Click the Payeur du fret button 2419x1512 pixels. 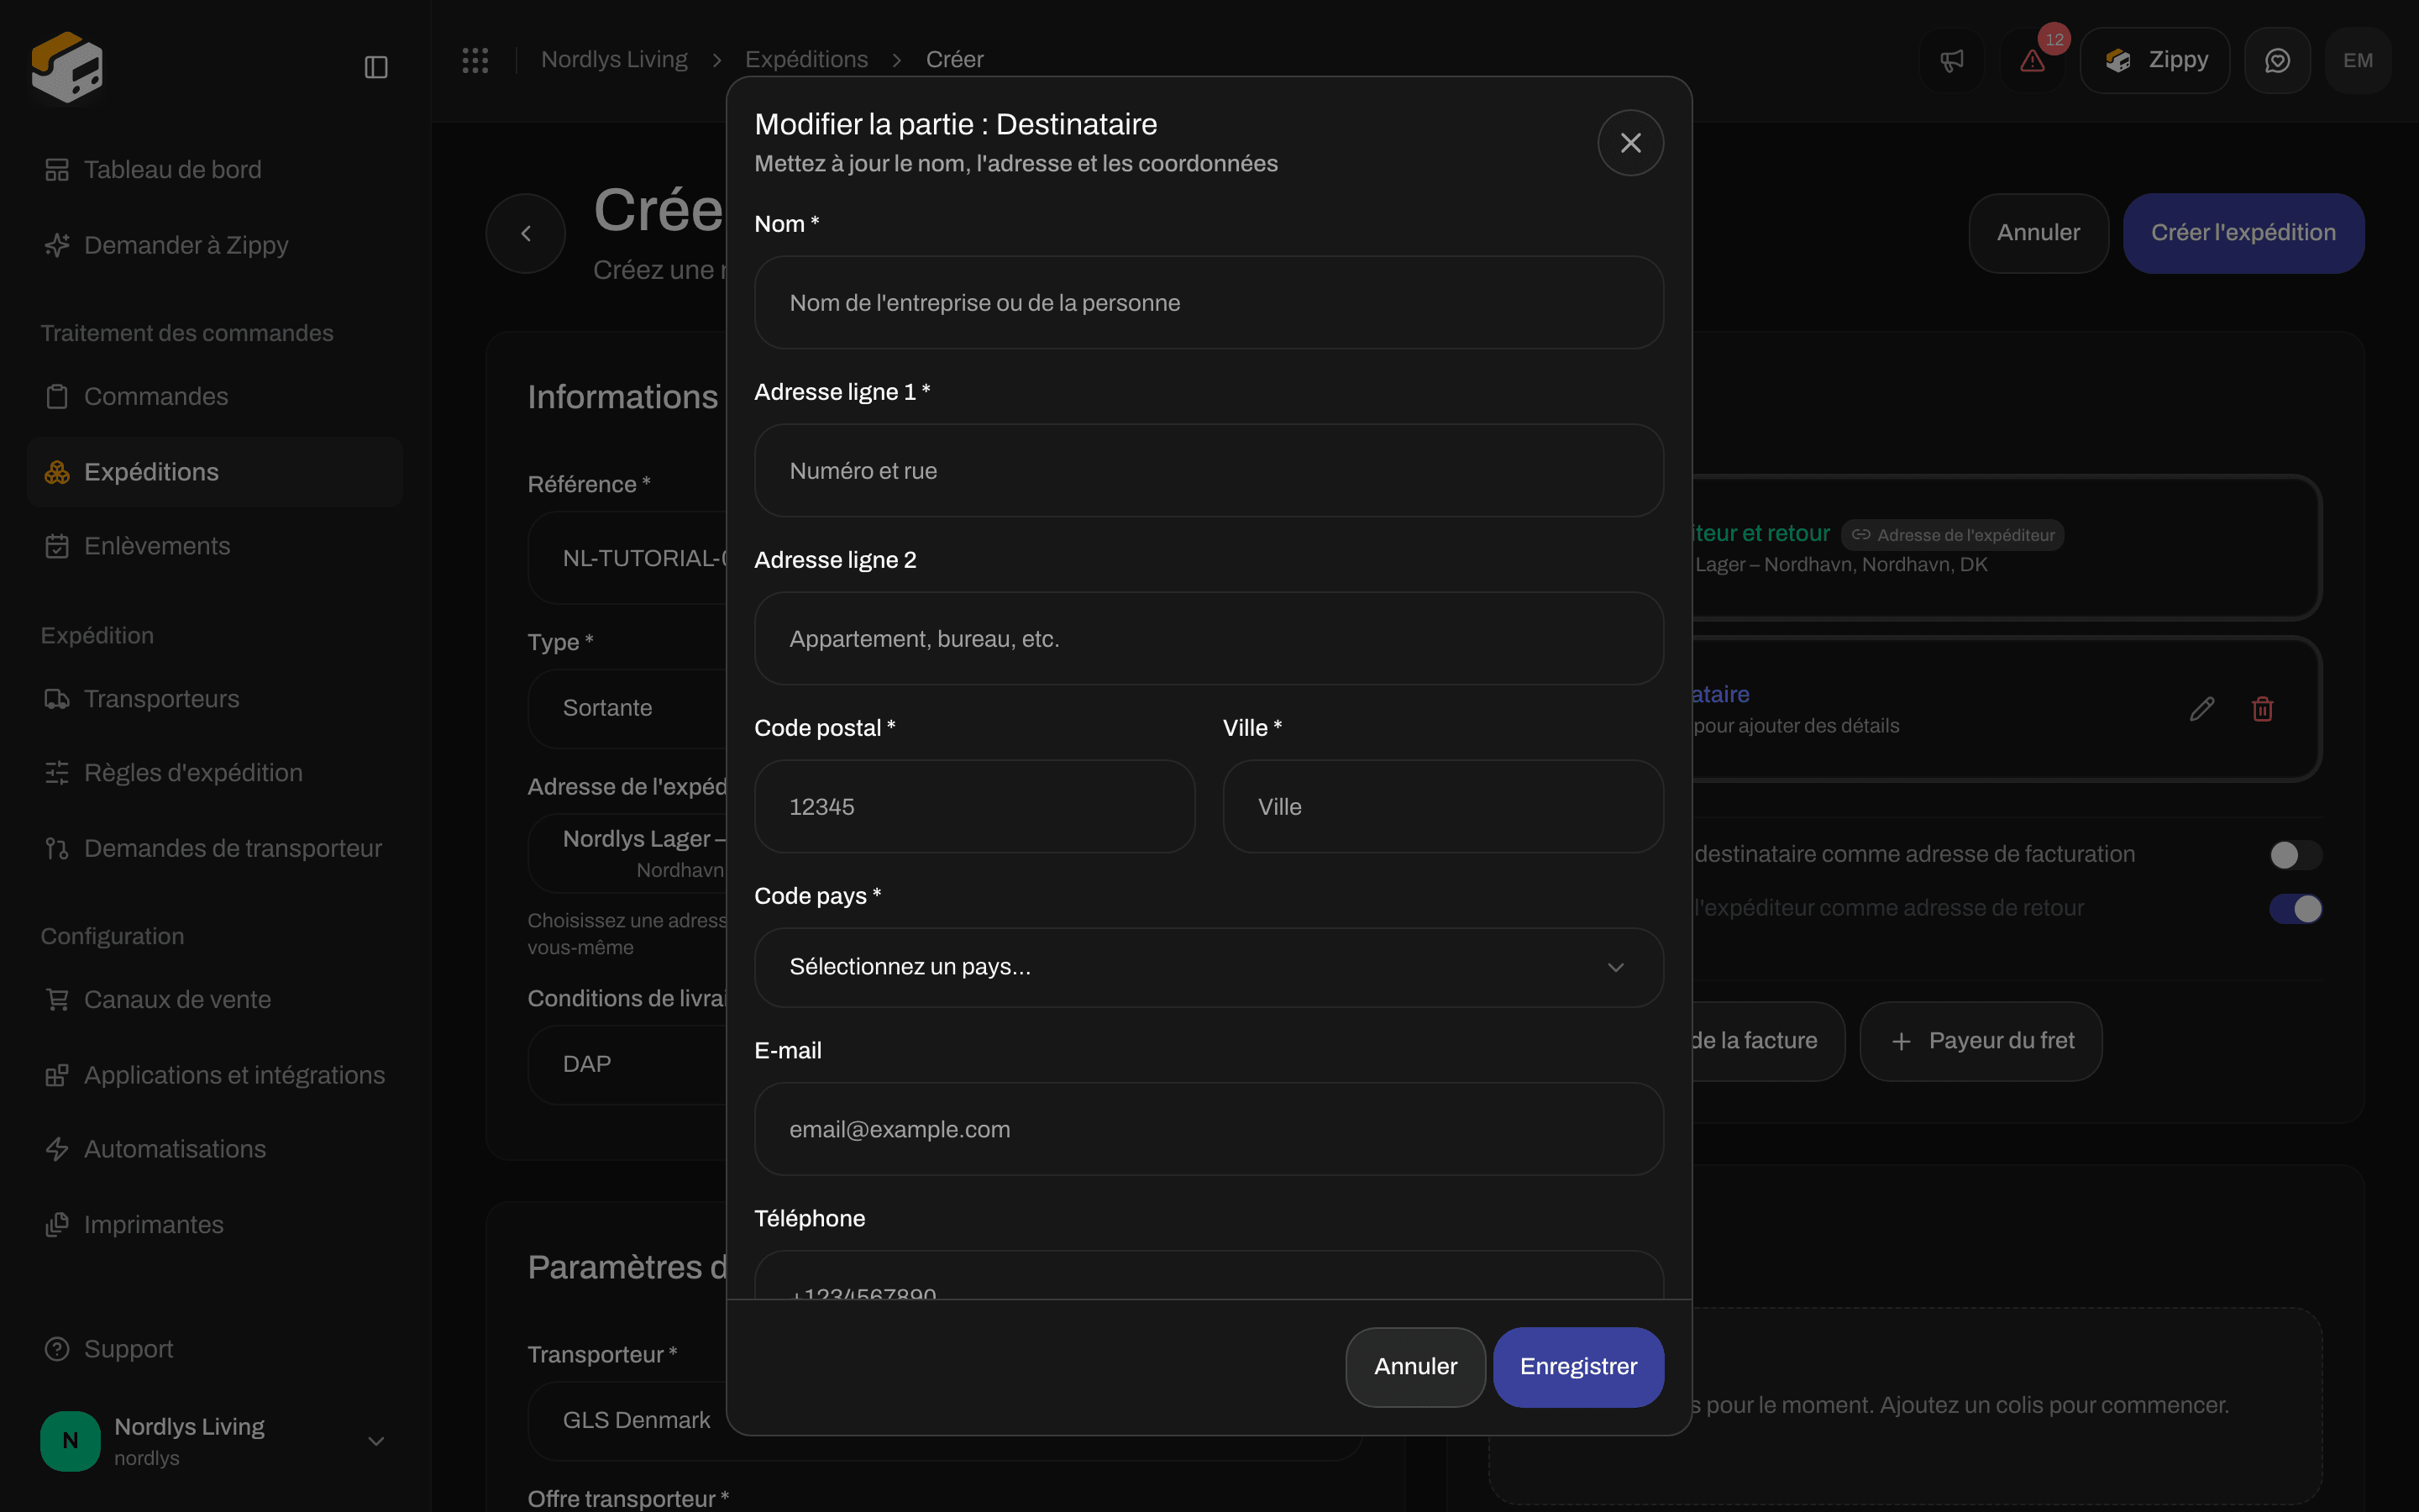(x=1981, y=1041)
